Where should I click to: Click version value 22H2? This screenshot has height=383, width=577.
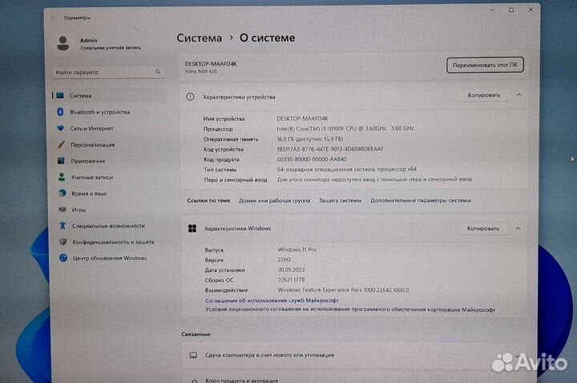pyautogui.click(x=284, y=260)
